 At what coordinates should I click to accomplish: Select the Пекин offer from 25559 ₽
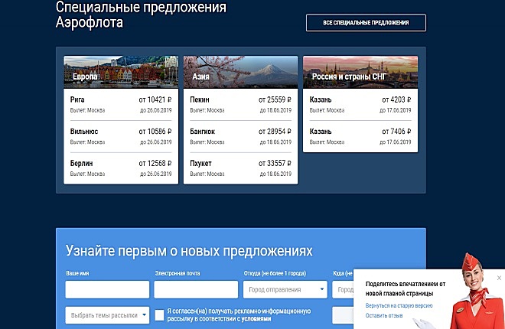click(x=240, y=105)
